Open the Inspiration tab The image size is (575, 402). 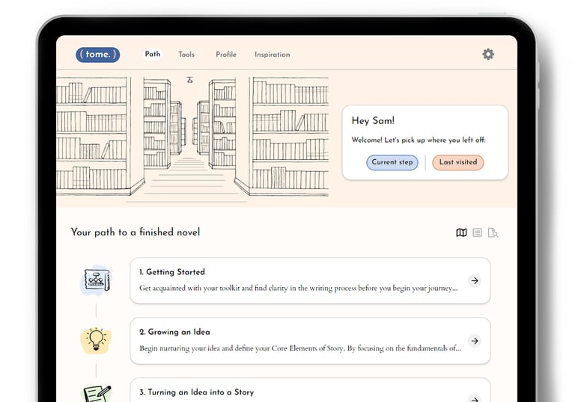click(x=272, y=55)
